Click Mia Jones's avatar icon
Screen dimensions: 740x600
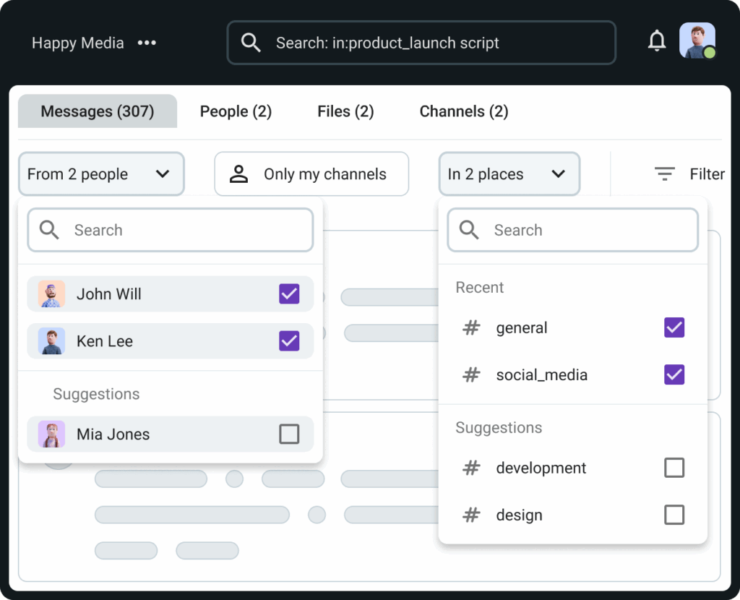51,434
